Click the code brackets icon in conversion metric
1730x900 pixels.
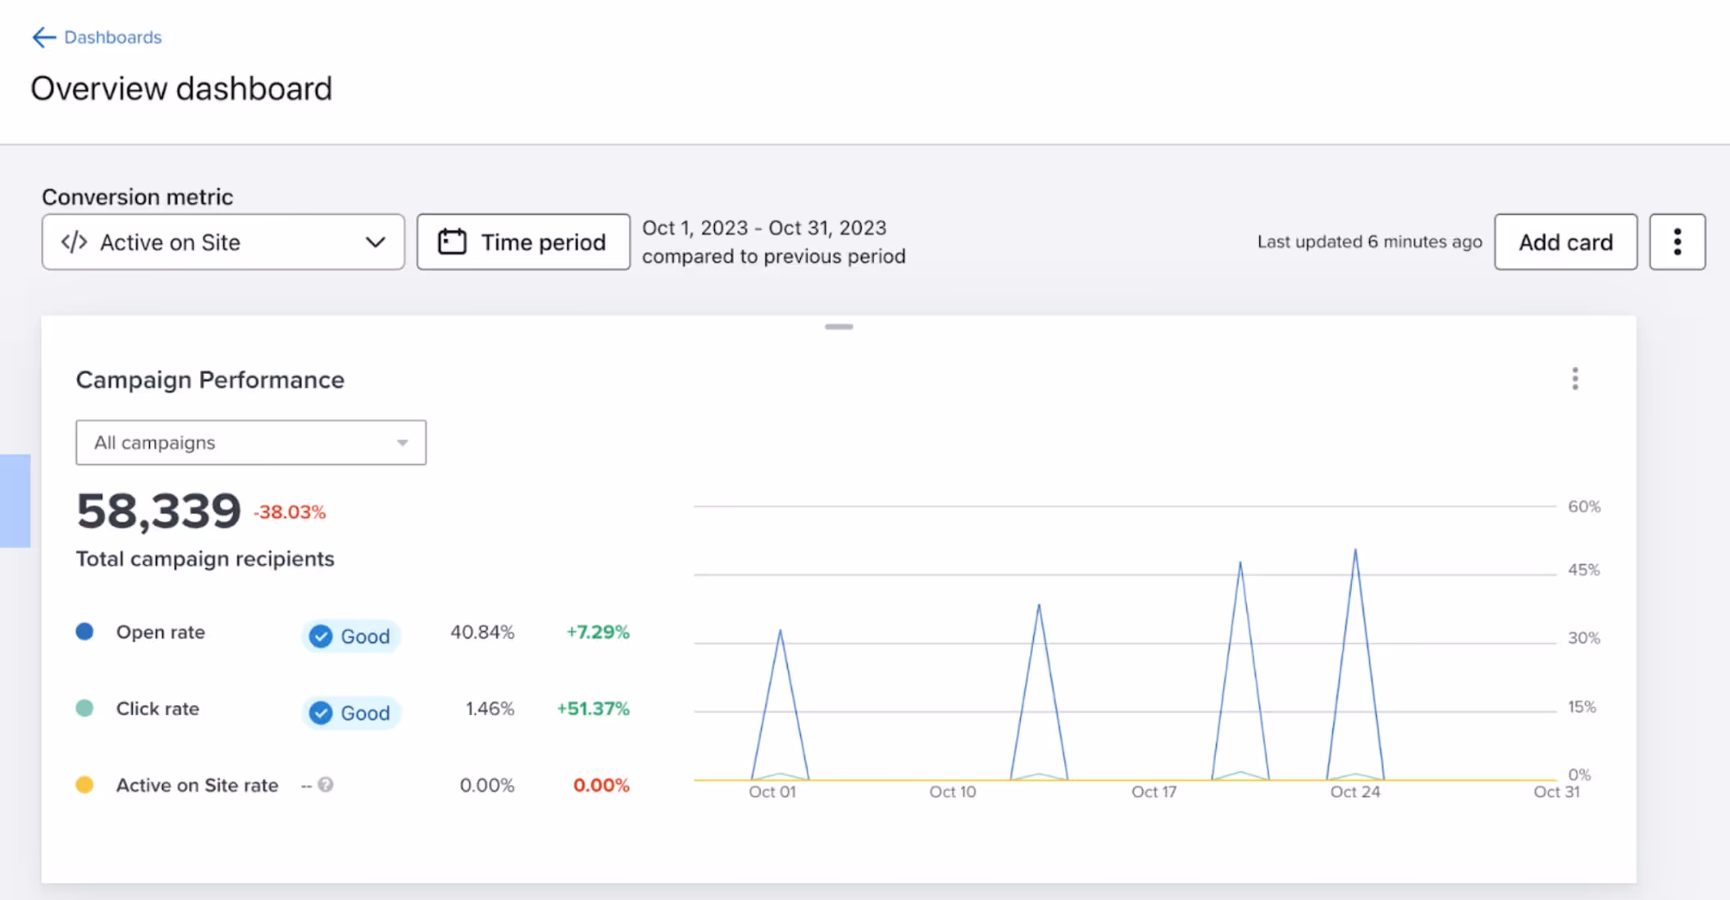(x=74, y=242)
